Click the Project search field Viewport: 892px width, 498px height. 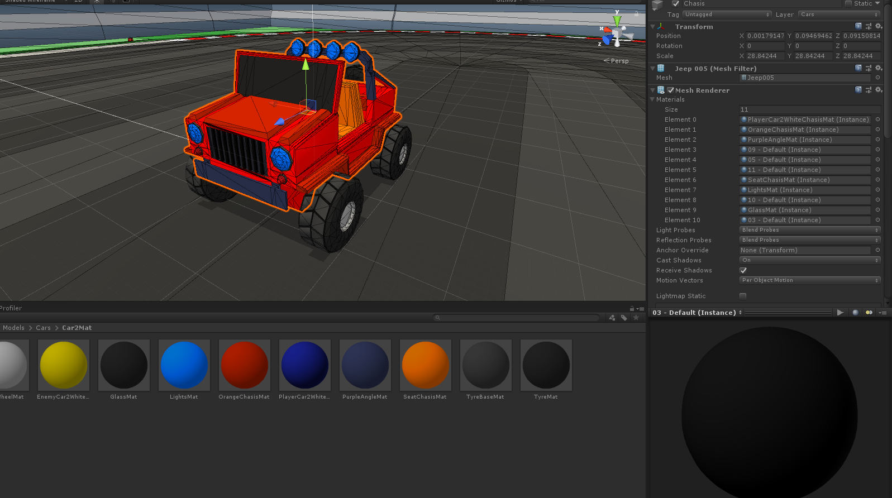[x=517, y=318]
